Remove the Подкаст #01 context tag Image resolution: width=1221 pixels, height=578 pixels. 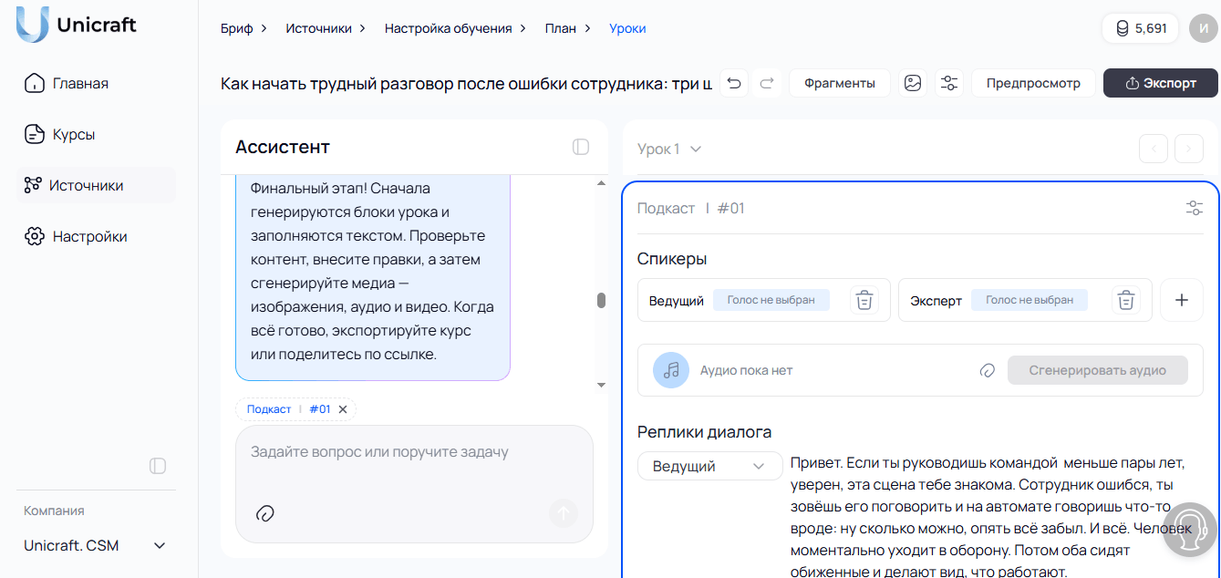[343, 409]
